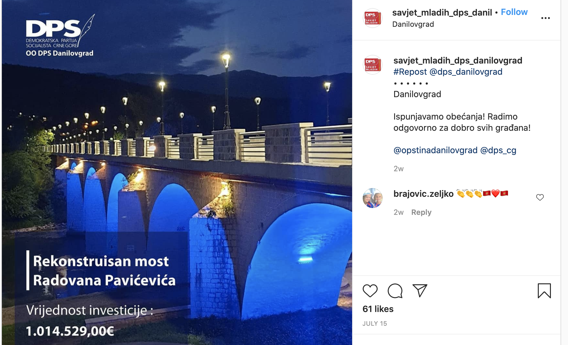Like brajovic.zeljko's comment with small heart
Viewport: 568px width, 345px height.
(x=540, y=197)
